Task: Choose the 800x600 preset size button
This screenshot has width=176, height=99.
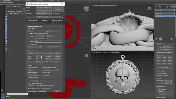Action: (57, 59)
